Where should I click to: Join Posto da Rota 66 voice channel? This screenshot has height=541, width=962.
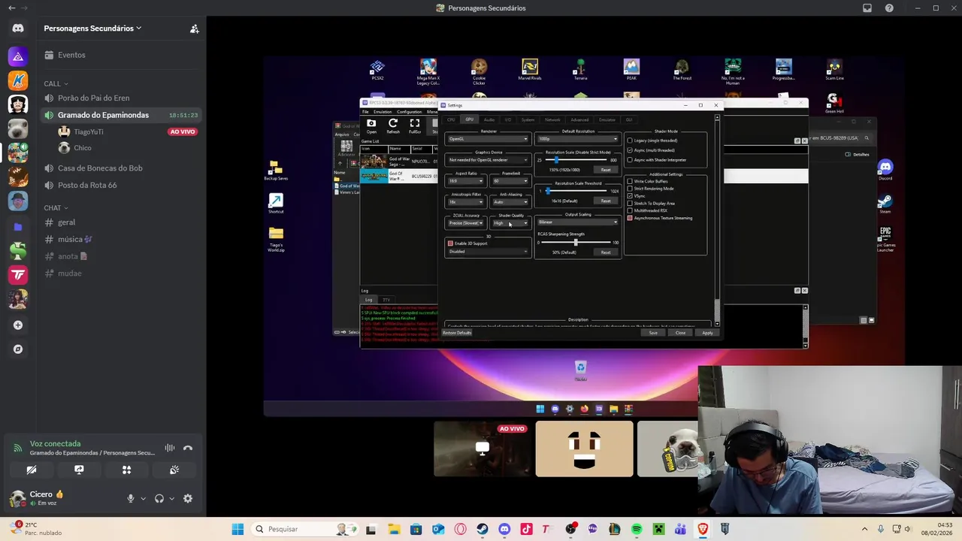point(120,185)
